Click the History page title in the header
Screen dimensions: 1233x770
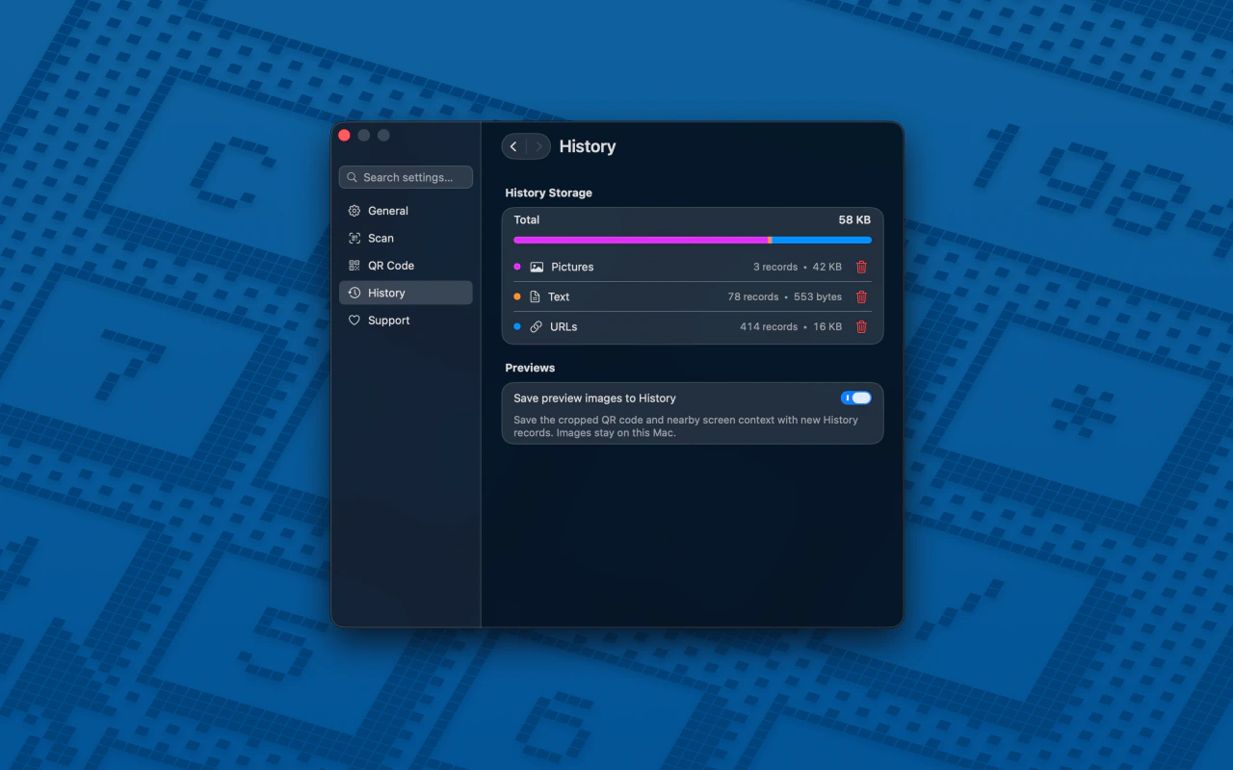pos(588,146)
